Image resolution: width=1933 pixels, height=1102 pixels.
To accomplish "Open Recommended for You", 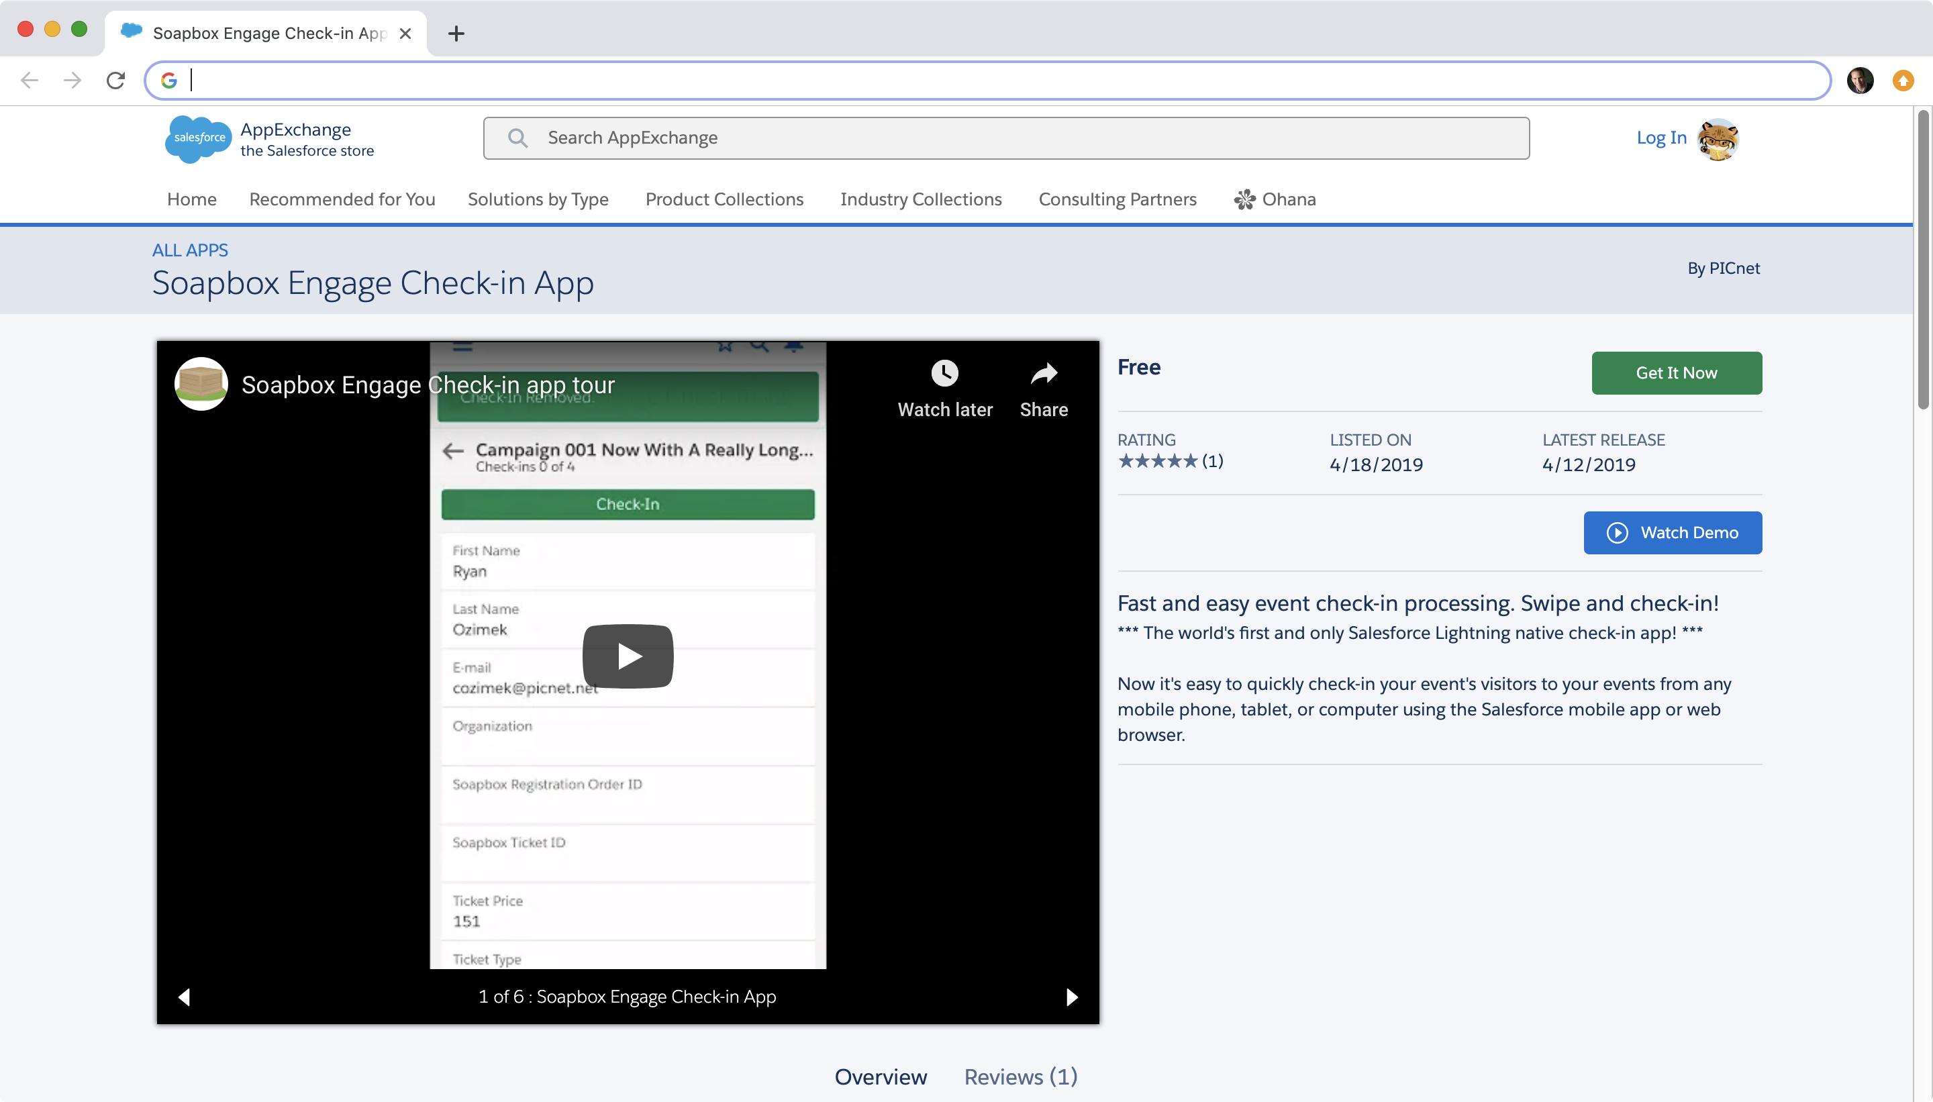I will coord(342,199).
